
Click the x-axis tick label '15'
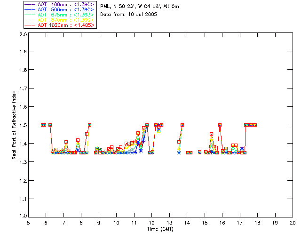[205, 223]
